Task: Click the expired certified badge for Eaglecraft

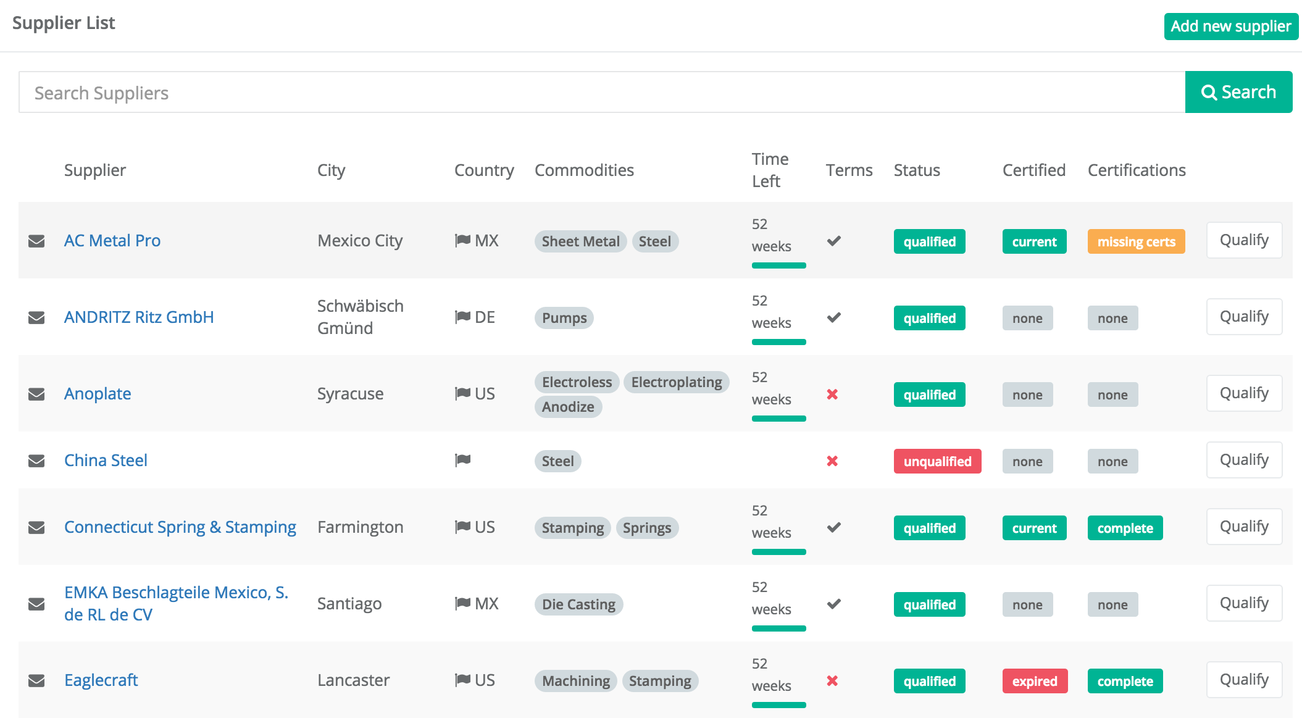Action: (x=1035, y=681)
